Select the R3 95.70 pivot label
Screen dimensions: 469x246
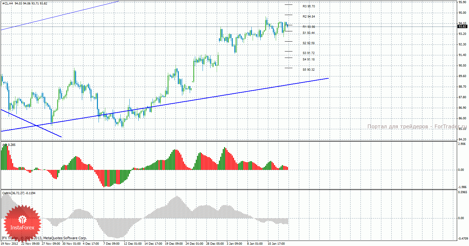(x=309, y=6)
